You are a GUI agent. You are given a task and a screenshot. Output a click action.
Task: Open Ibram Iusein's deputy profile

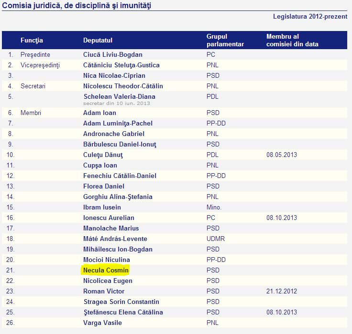pyautogui.click(x=102, y=207)
